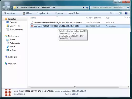Click the scrollbar left arrow
This screenshot has width=132, height=99.
[x=29, y=87]
